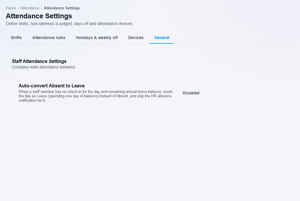Screen dimensions: 300x201
Task: Click the Staff Attendance Settings section title
Action: [x=39, y=61]
